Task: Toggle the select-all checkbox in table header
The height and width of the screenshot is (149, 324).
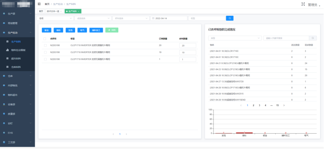Action: click(45, 39)
